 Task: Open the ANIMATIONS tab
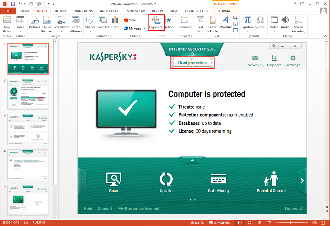110,11
